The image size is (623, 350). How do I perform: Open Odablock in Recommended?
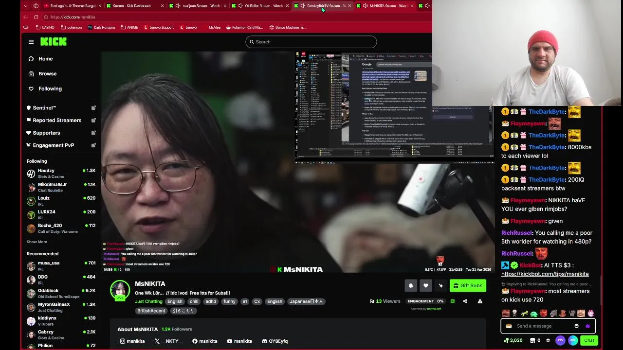(61, 293)
